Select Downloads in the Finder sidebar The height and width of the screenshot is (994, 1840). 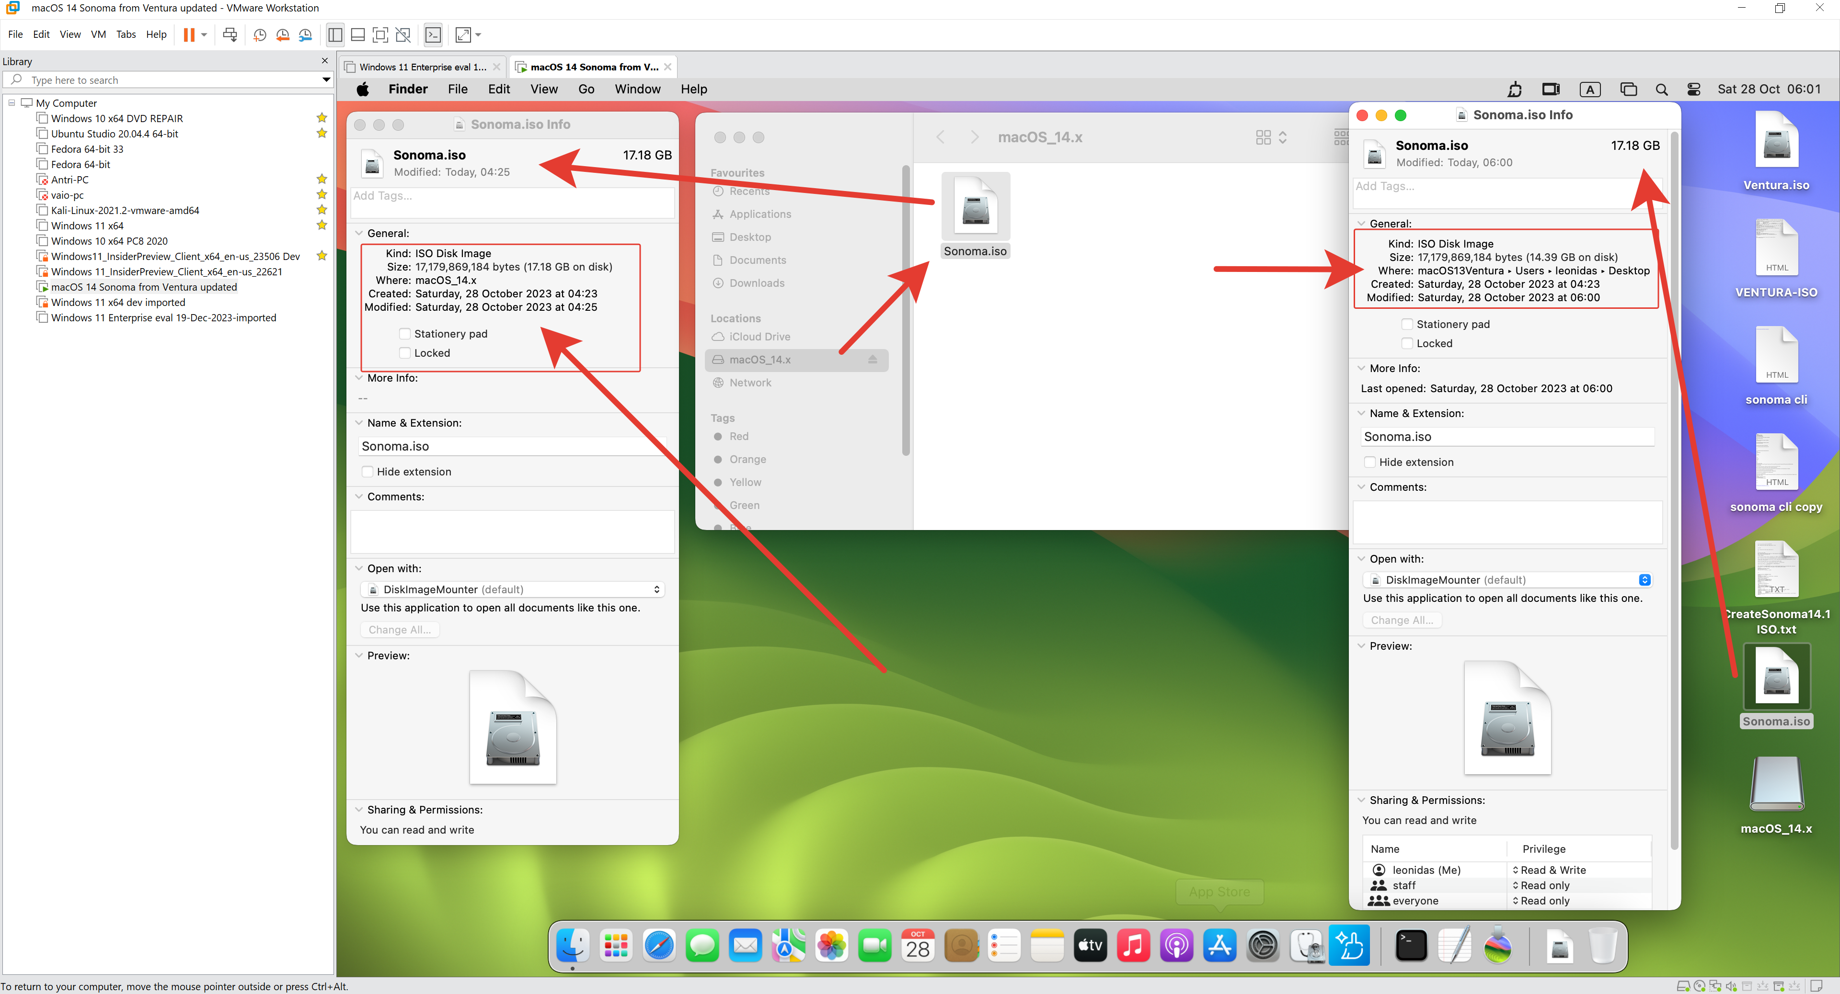[757, 283]
